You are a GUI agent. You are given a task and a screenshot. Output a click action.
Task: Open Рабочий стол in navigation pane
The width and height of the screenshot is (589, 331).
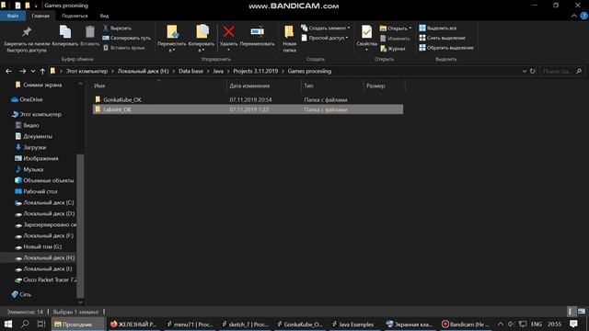click(x=36, y=191)
